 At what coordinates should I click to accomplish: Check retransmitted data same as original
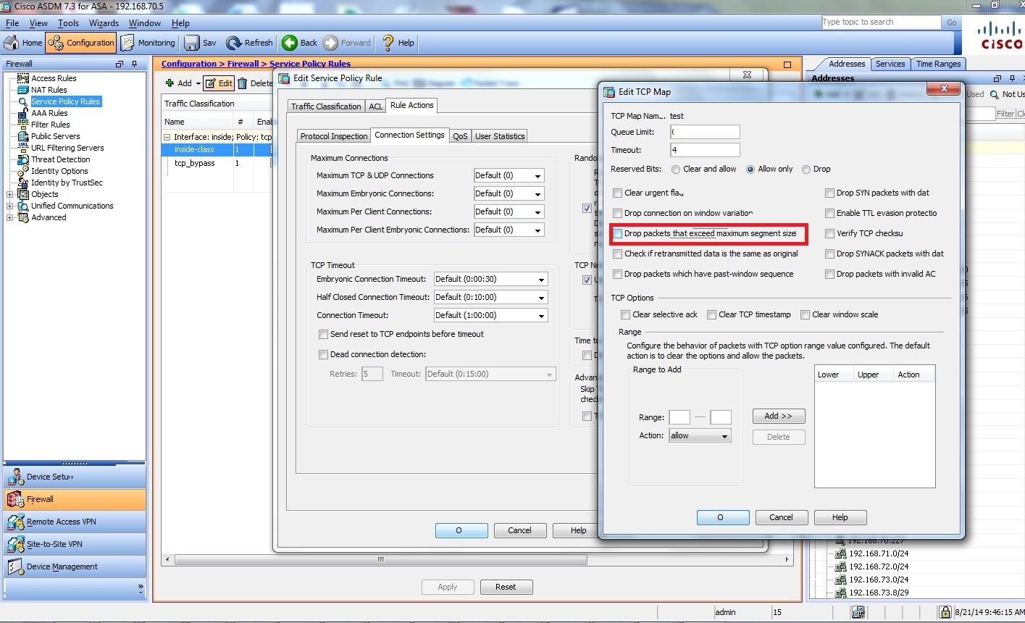pos(617,254)
